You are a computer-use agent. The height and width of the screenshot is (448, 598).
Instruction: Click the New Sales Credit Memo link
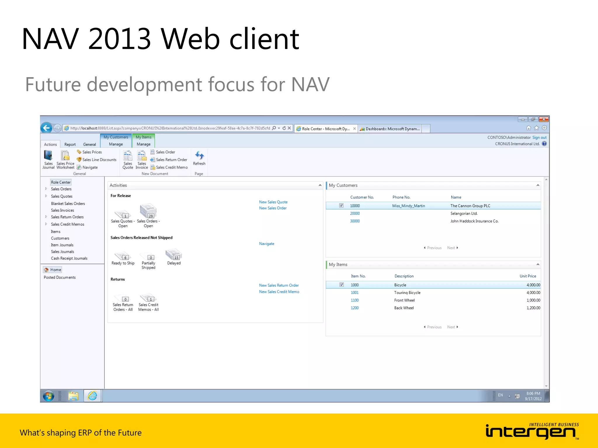click(x=279, y=292)
